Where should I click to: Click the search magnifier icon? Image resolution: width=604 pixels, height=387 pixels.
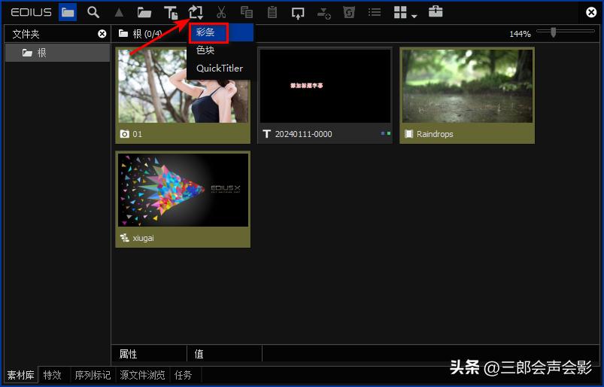[x=93, y=12]
